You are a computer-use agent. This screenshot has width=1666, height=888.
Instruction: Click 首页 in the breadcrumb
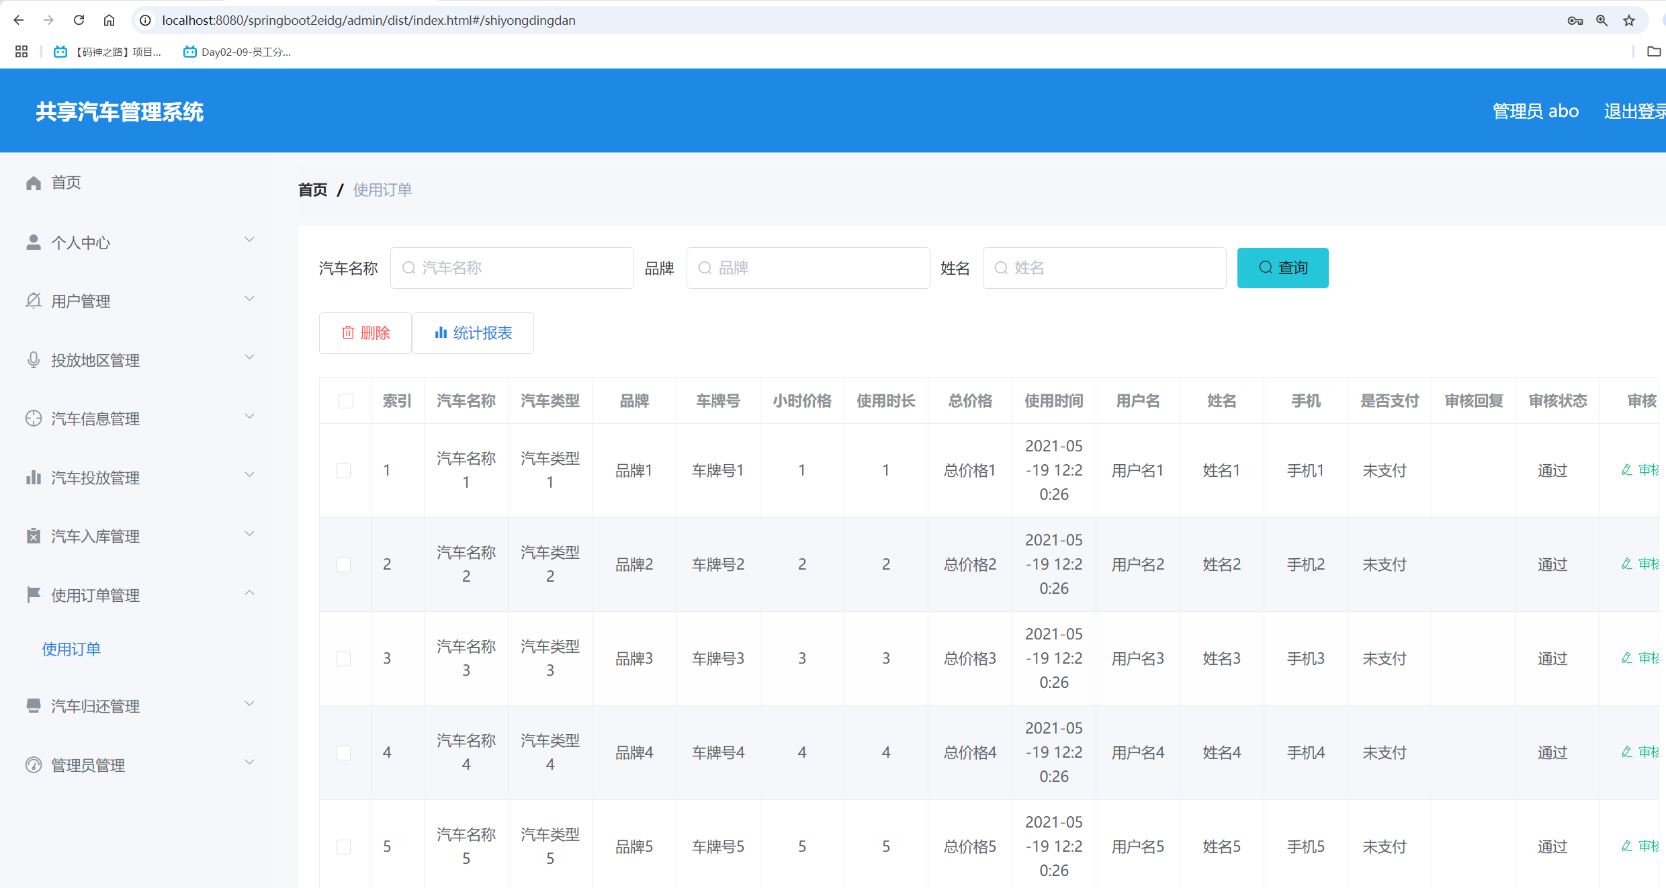point(312,189)
